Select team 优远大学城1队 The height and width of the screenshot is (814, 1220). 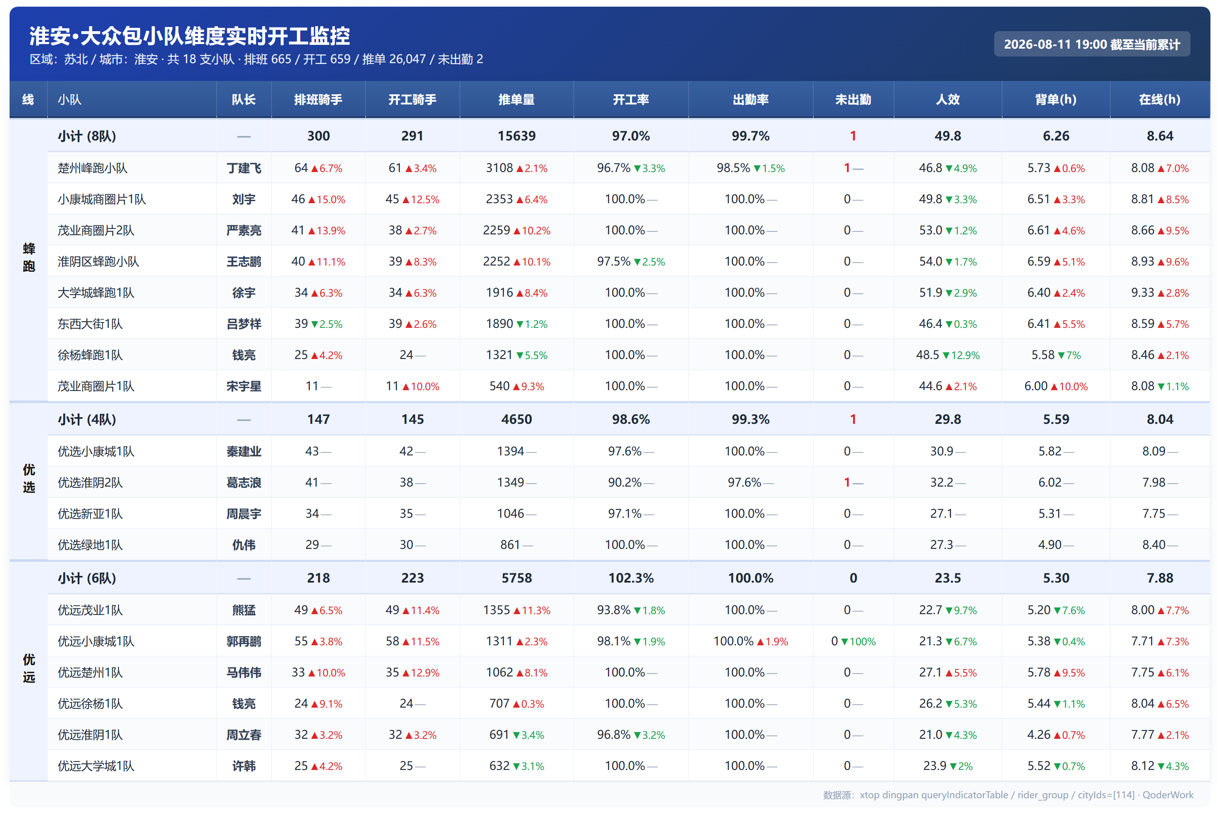point(96,766)
